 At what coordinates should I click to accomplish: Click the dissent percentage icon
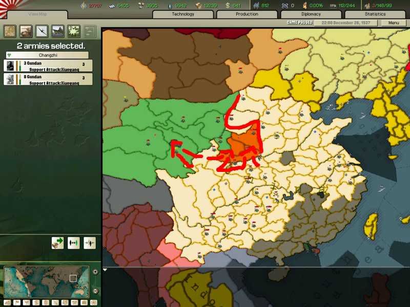304,6
